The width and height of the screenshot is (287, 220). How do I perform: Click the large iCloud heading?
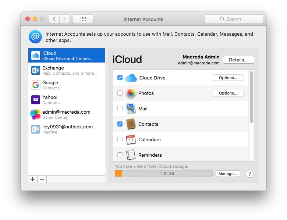pyautogui.click(x=127, y=59)
